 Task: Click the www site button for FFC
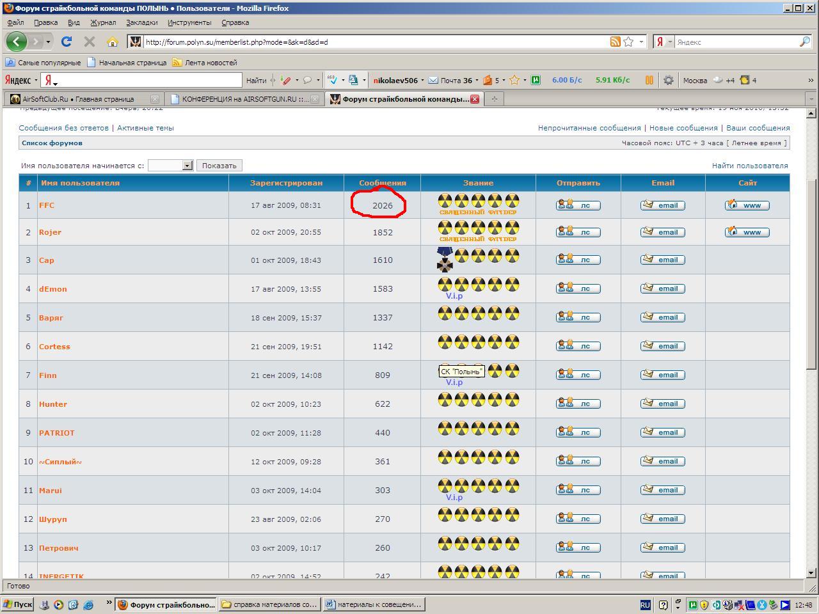tap(747, 205)
